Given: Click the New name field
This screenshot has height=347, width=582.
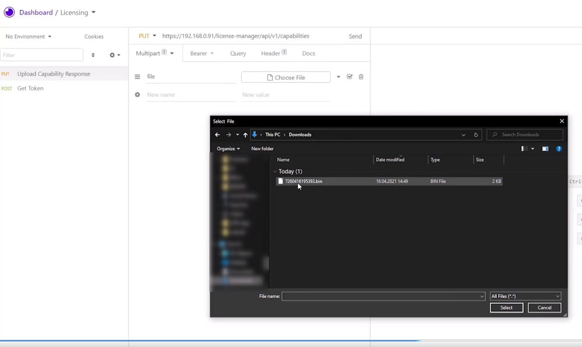Looking at the screenshot, I should (x=191, y=94).
